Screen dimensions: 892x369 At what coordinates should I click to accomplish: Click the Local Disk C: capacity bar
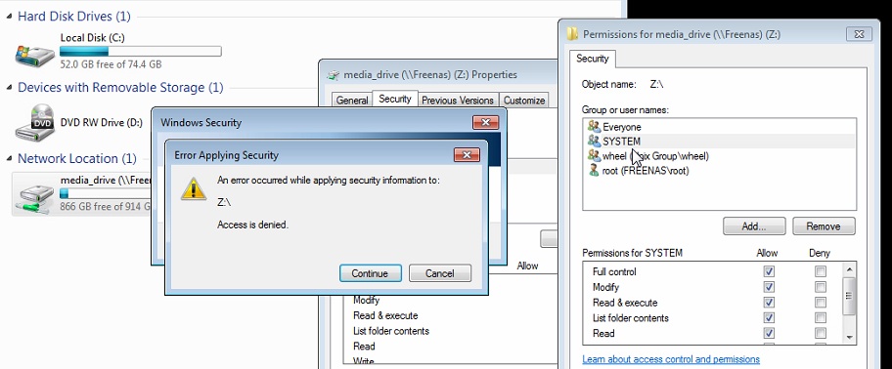coord(141,52)
